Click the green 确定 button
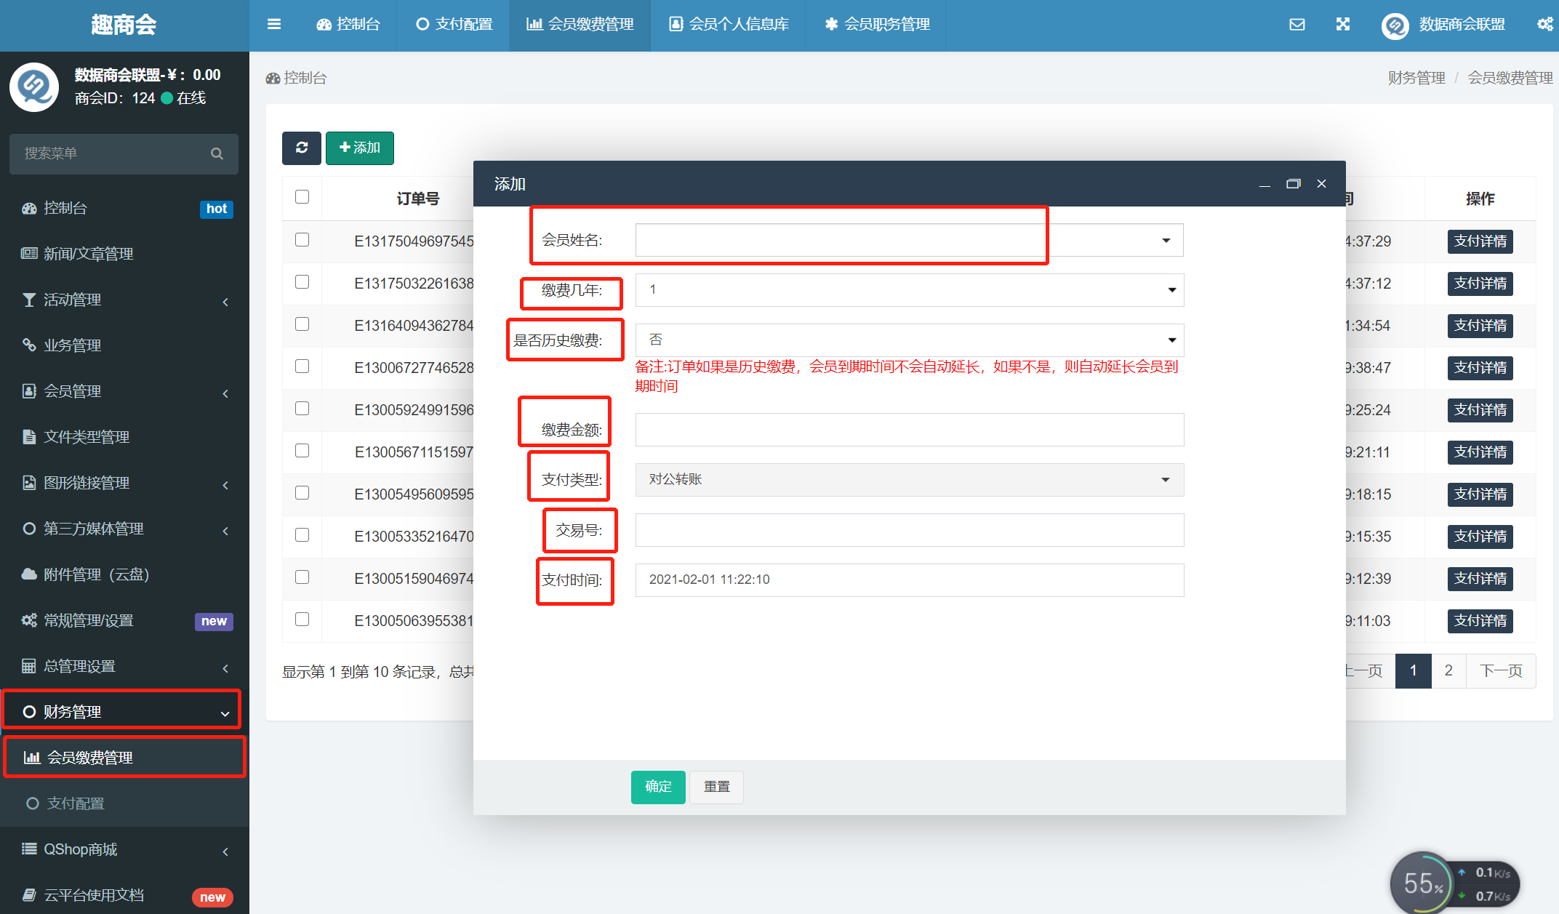Image resolution: width=1559 pixels, height=914 pixels. click(x=657, y=787)
